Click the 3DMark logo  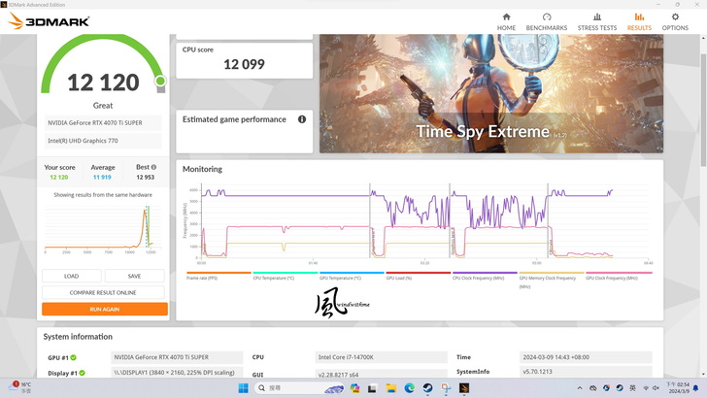coord(49,20)
